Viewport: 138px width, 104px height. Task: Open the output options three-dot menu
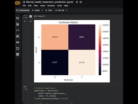pos(30,21)
